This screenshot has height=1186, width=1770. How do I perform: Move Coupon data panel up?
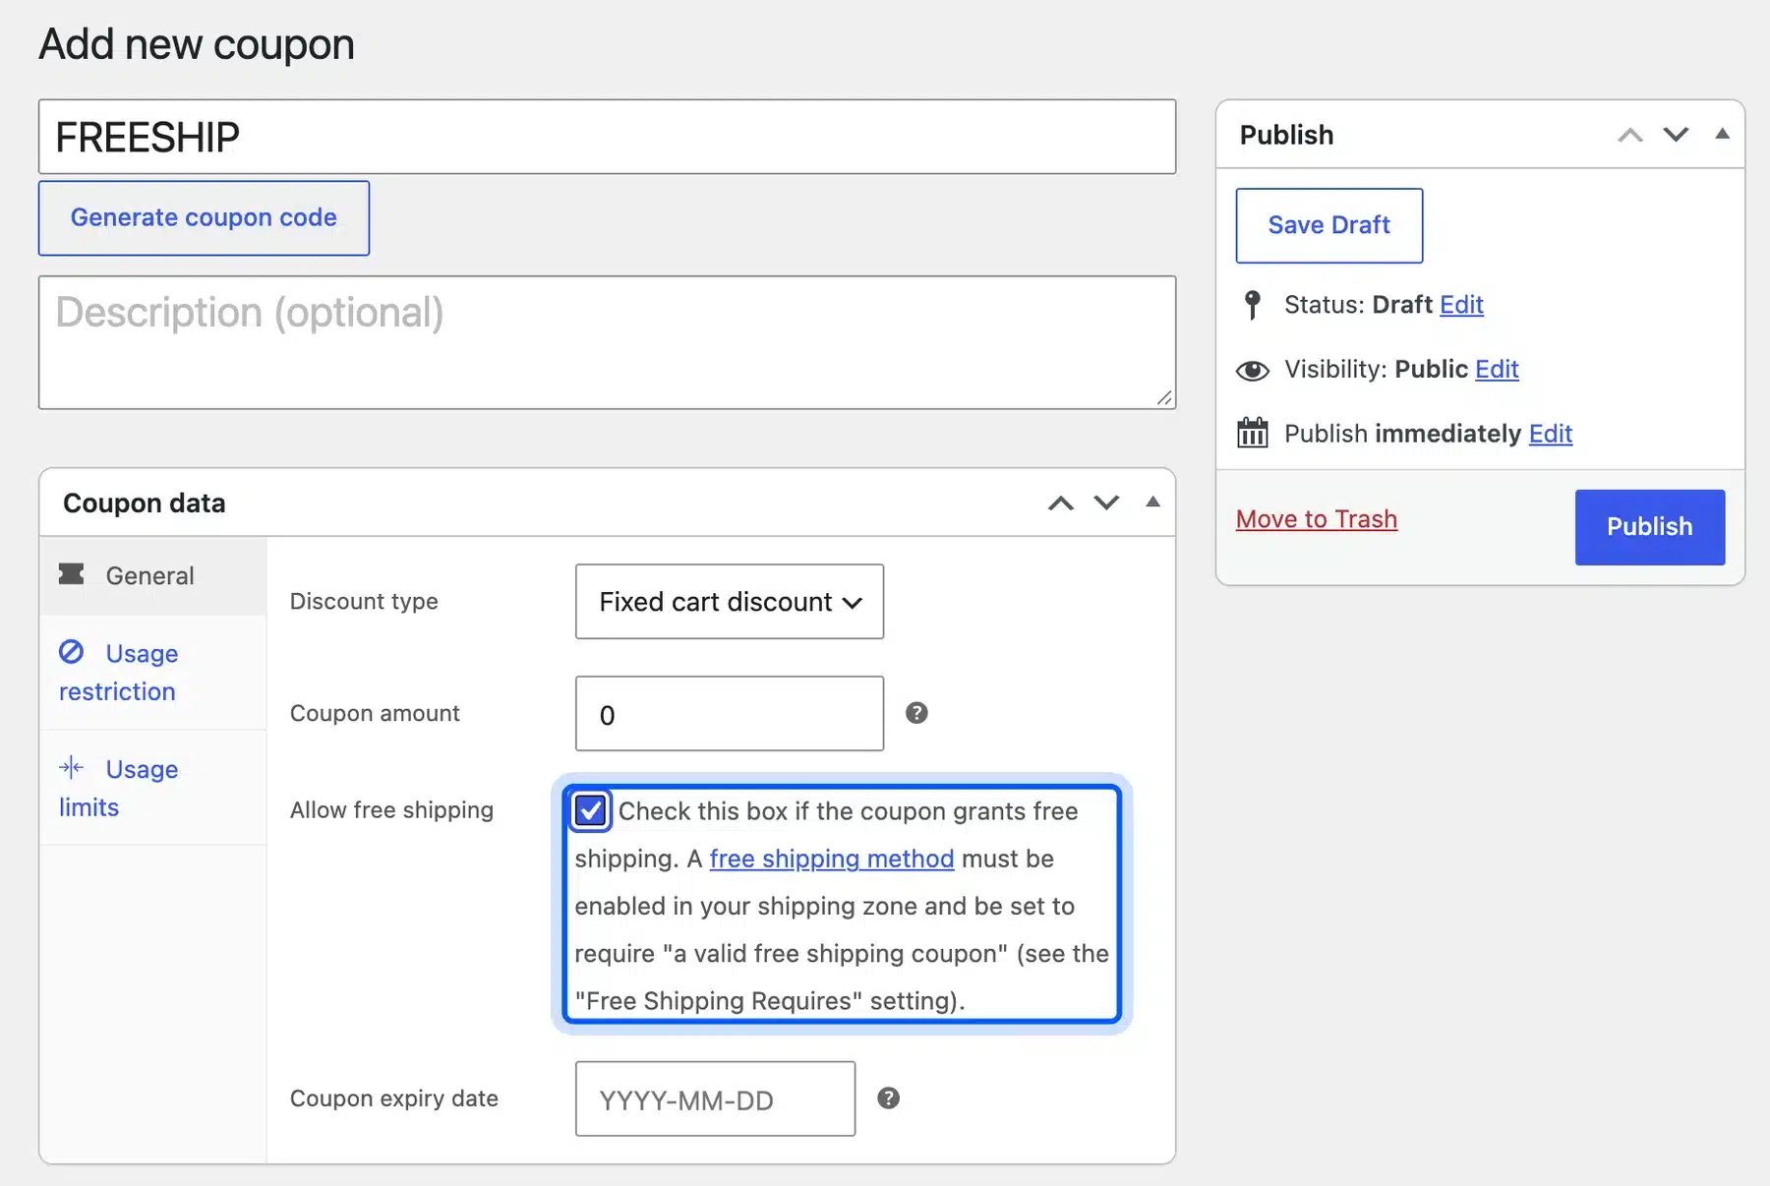(1060, 504)
